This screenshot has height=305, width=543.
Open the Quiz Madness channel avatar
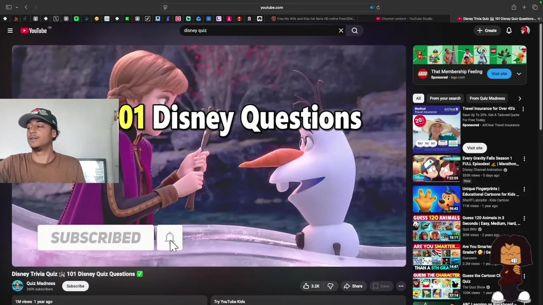pyautogui.click(x=17, y=286)
